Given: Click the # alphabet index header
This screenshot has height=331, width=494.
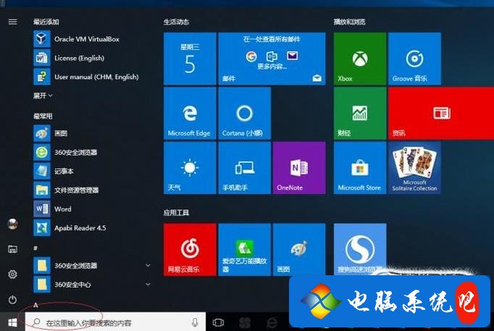Looking at the screenshot, I should point(35,248).
